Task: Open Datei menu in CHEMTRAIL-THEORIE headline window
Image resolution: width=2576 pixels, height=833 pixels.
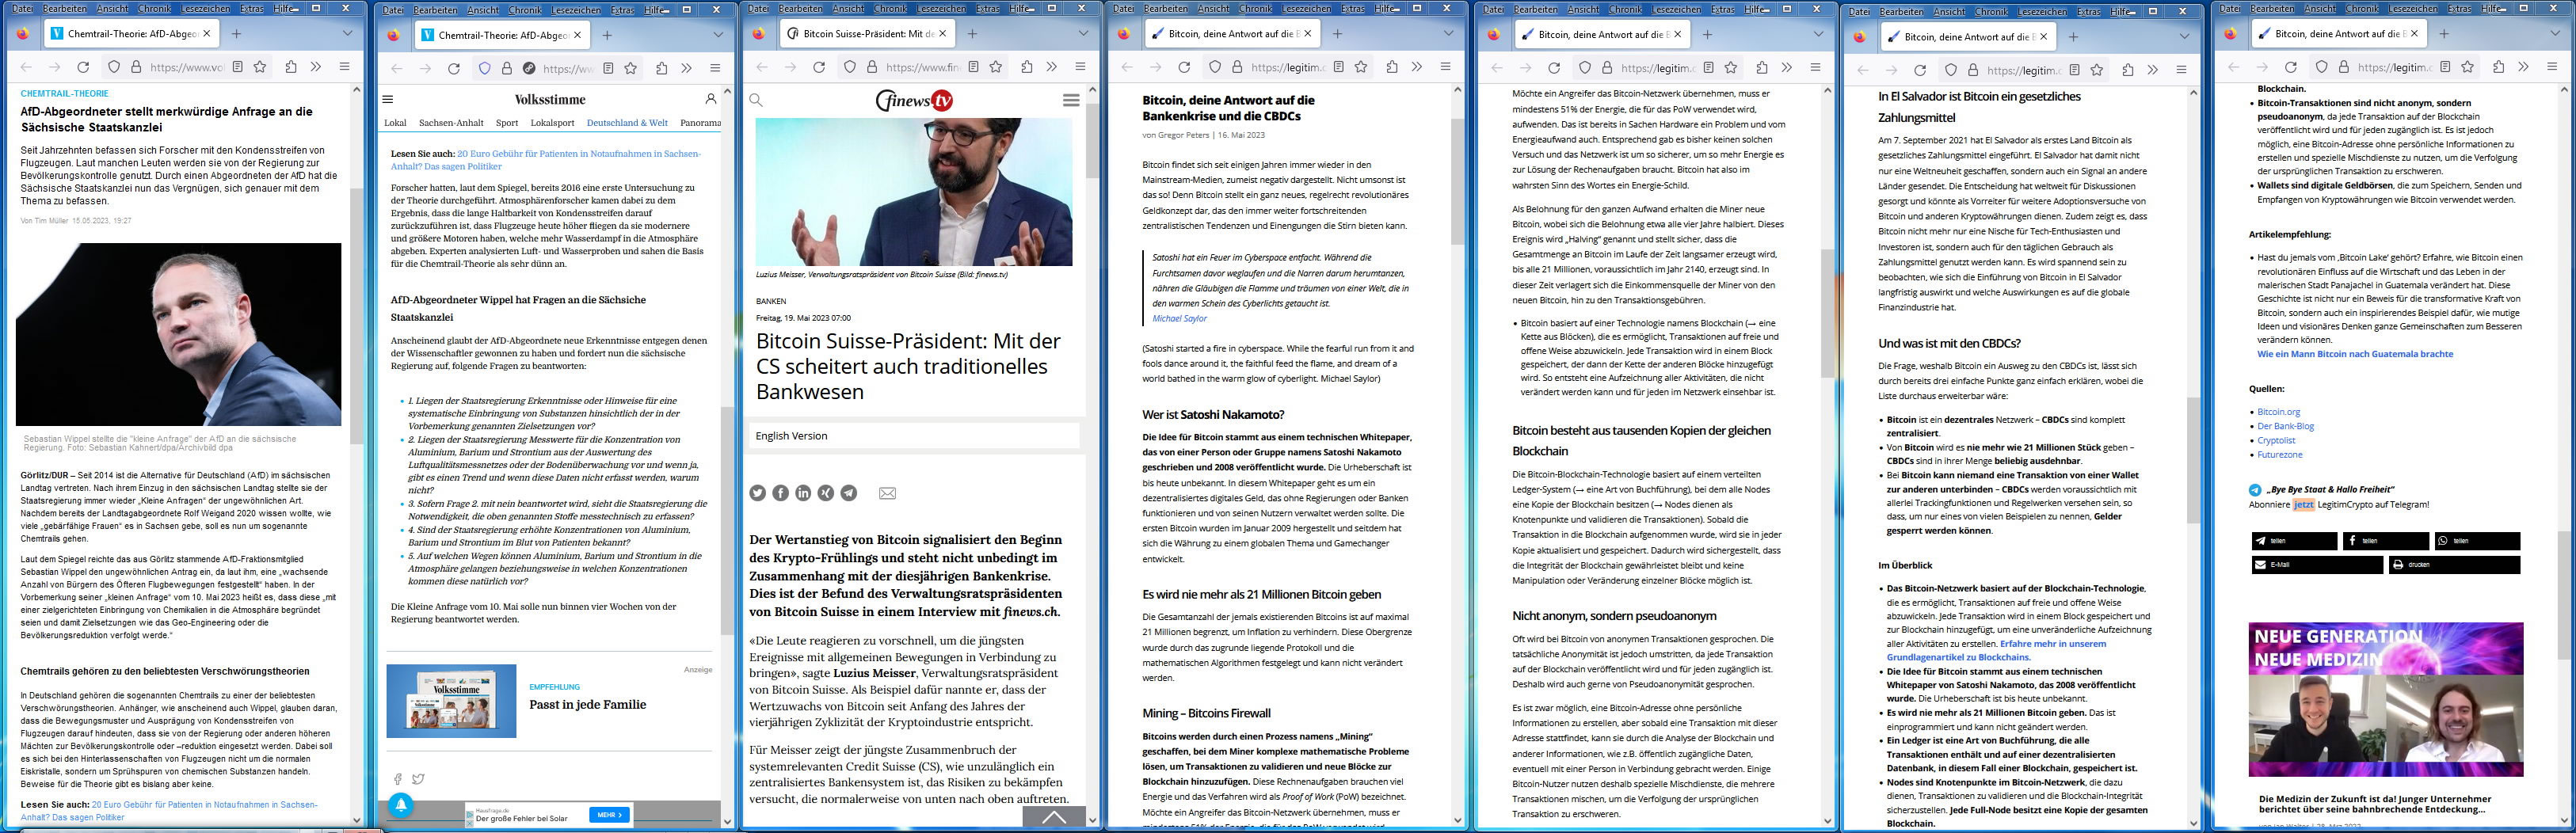Action: point(22,9)
